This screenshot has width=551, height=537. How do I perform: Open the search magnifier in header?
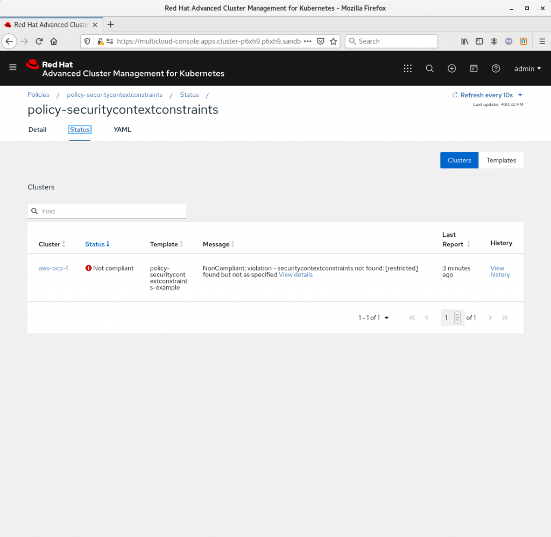[x=430, y=68]
